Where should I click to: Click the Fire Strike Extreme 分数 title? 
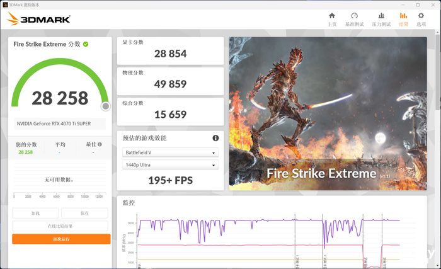[47, 44]
